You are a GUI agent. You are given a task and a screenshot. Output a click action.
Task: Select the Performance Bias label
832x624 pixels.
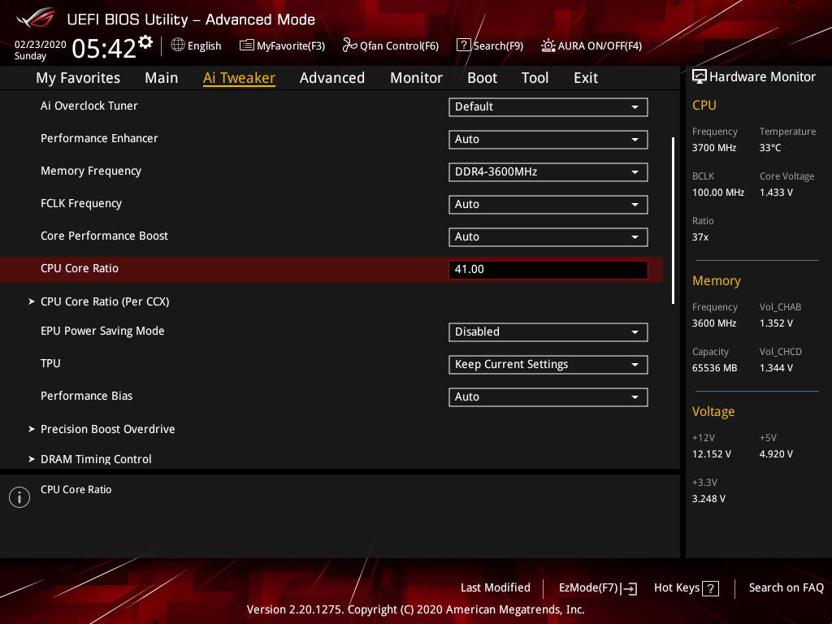86,396
